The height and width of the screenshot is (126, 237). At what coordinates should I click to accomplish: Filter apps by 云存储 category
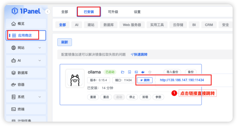tap(178, 25)
